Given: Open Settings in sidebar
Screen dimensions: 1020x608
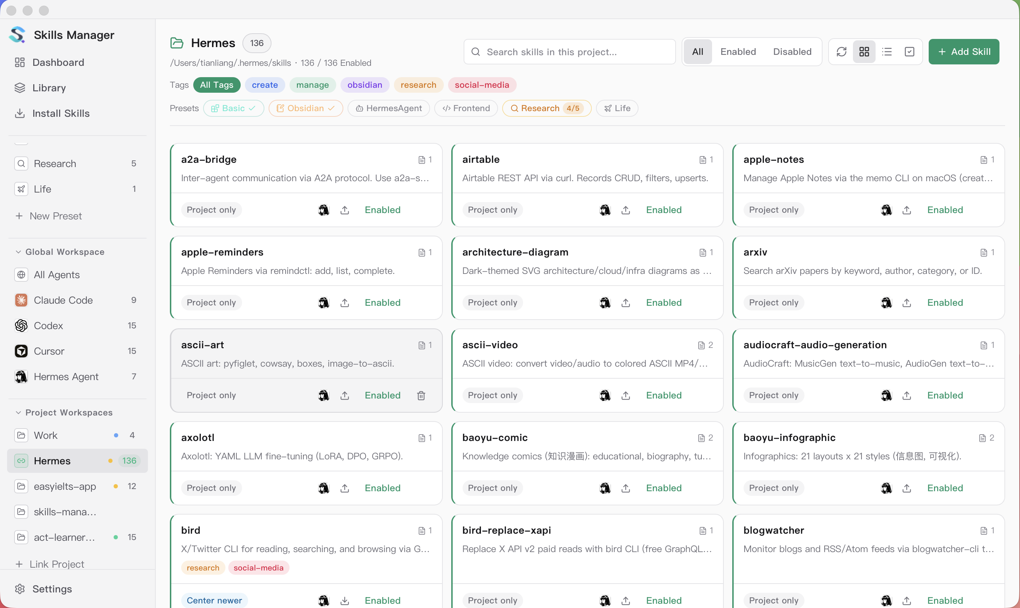Looking at the screenshot, I should pyautogui.click(x=77, y=589).
